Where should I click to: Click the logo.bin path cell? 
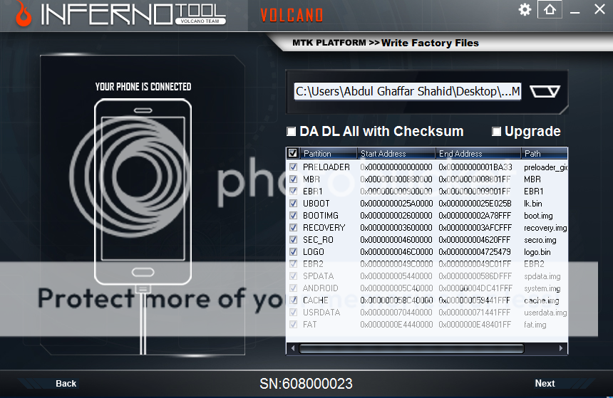(x=537, y=252)
